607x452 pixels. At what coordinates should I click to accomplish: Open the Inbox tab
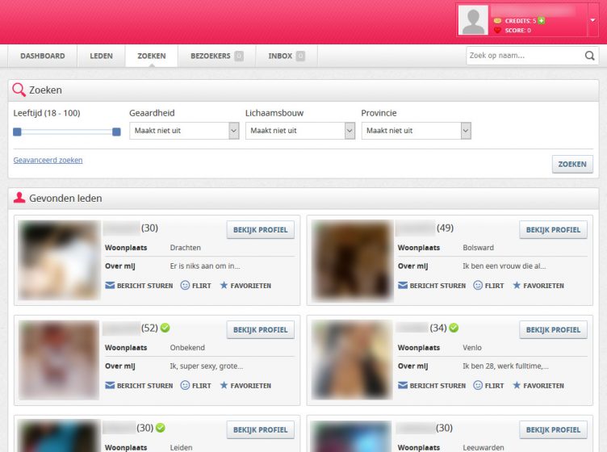[x=287, y=56]
